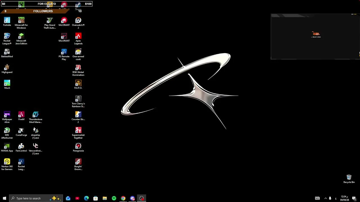The image size is (360, 202).
Task: Select dropship (1).exe file icon
Action: click(x=35, y=133)
